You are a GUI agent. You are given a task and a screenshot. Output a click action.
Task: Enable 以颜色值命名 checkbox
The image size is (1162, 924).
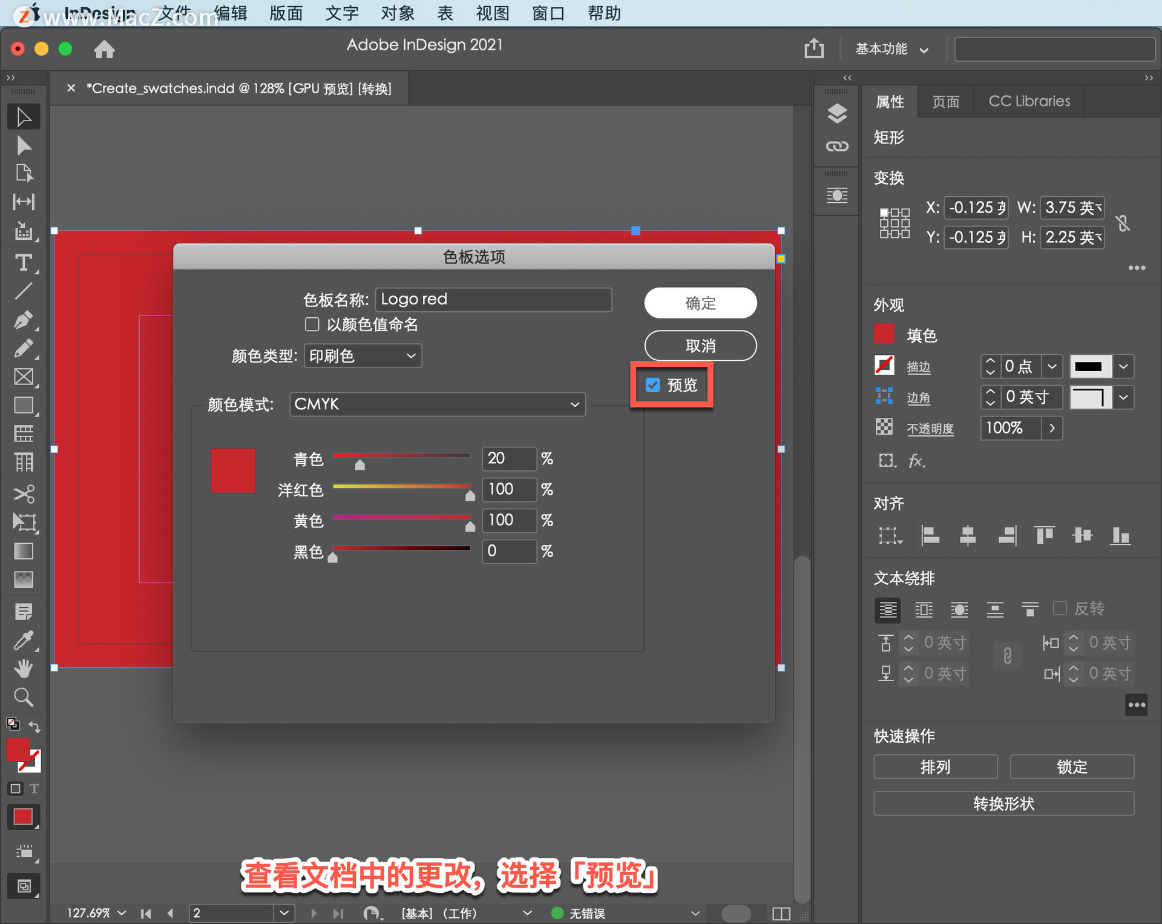[x=312, y=325]
